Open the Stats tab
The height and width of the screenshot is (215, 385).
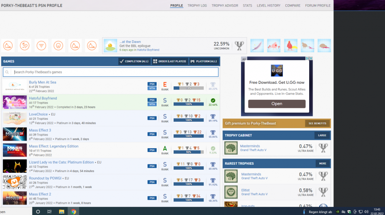click(x=248, y=6)
